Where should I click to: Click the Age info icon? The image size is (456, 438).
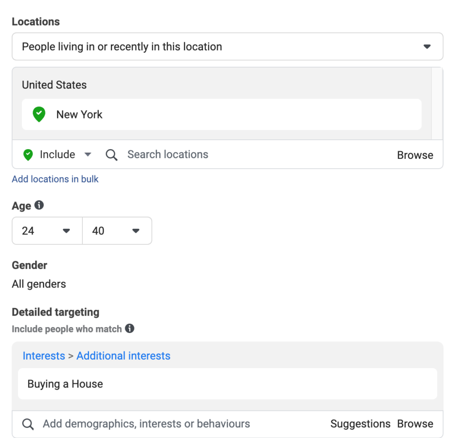point(39,205)
